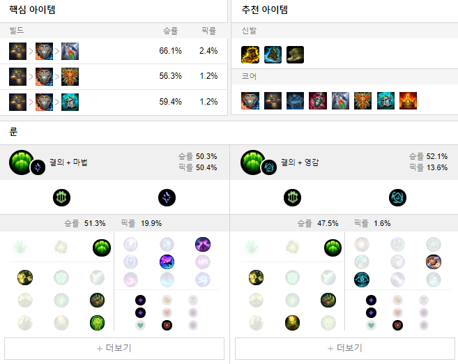Expand left rune list with 더보기
Image resolution: width=458 pixels, height=364 pixels.
click(114, 348)
